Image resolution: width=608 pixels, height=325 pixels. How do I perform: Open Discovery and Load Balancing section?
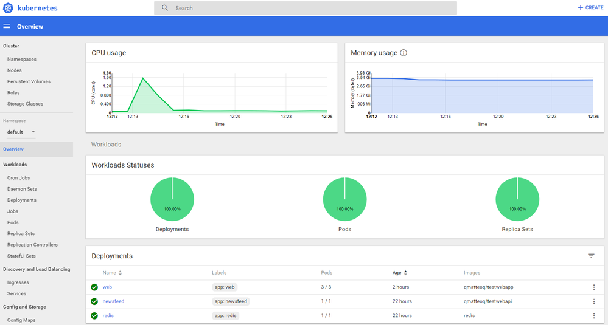pos(37,269)
